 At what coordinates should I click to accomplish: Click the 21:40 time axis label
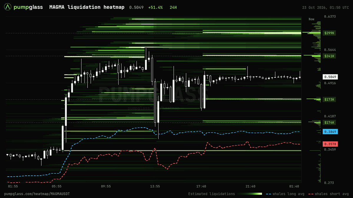pyautogui.click(x=250, y=186)
